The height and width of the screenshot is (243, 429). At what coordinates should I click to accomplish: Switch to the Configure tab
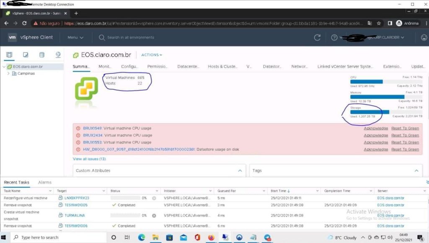(x=129, y=67)
